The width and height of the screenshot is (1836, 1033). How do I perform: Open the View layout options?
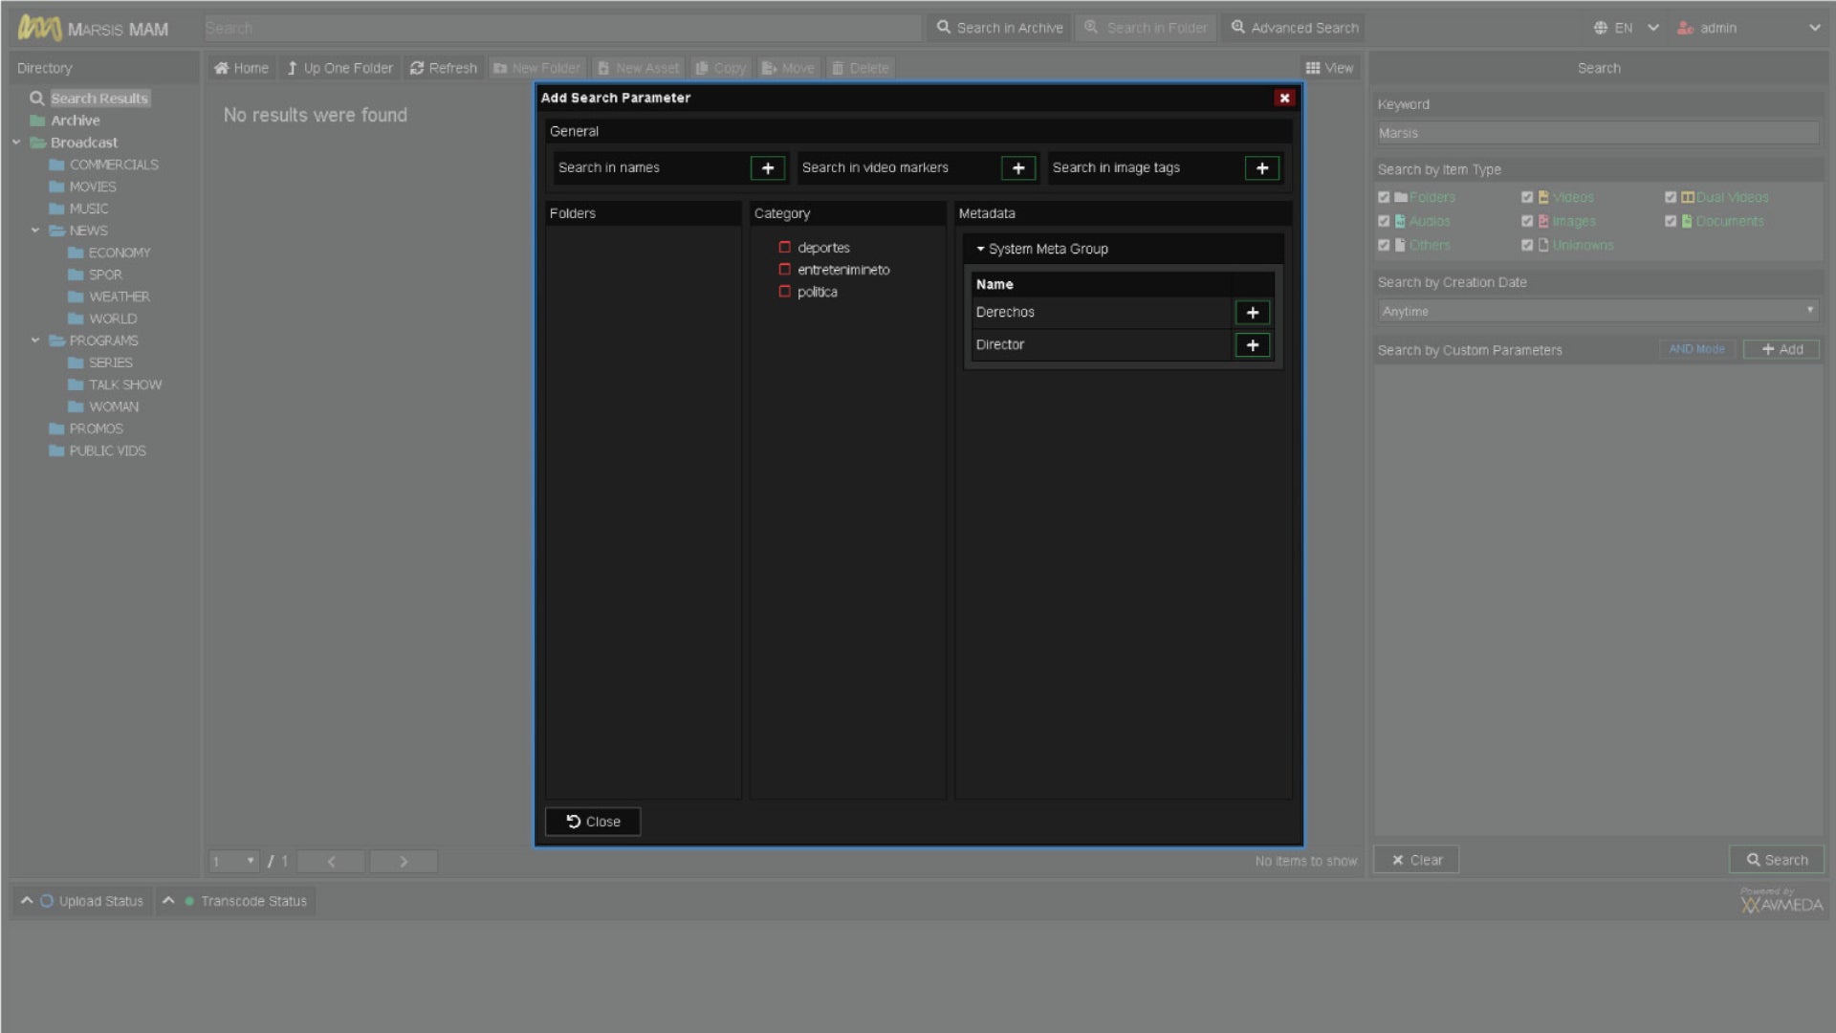[1329, 68]
